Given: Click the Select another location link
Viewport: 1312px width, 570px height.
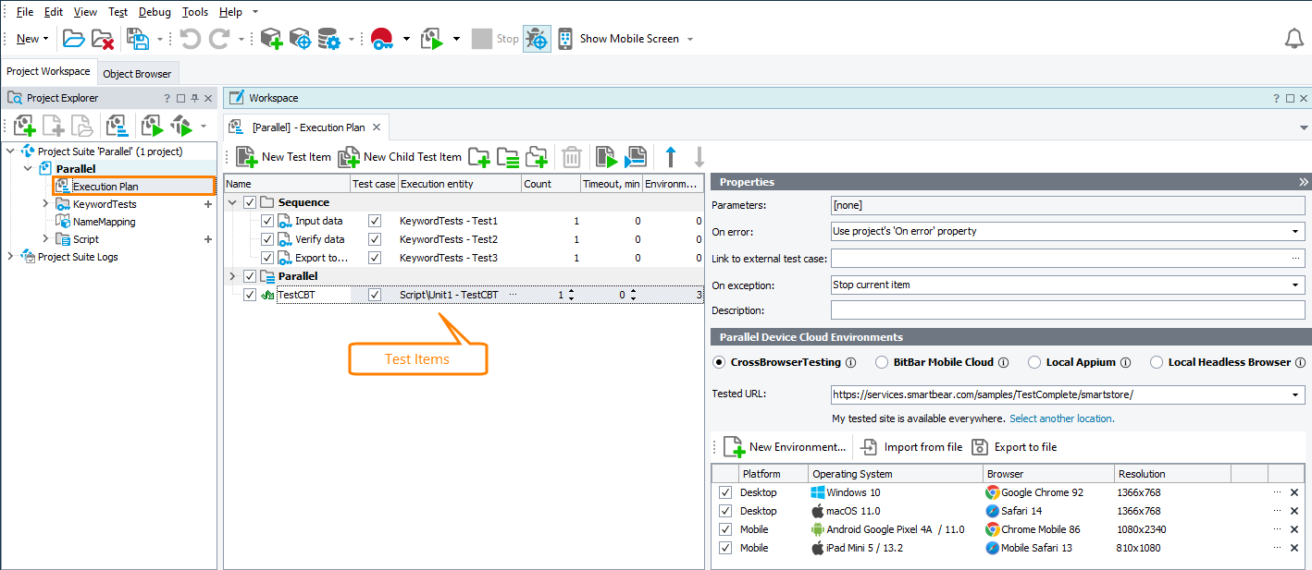Looking at the screenshot, I should (1061, 418).
